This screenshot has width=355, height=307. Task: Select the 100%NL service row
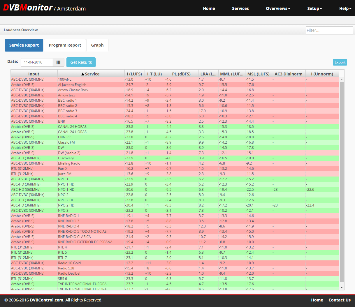click(175, 80)
